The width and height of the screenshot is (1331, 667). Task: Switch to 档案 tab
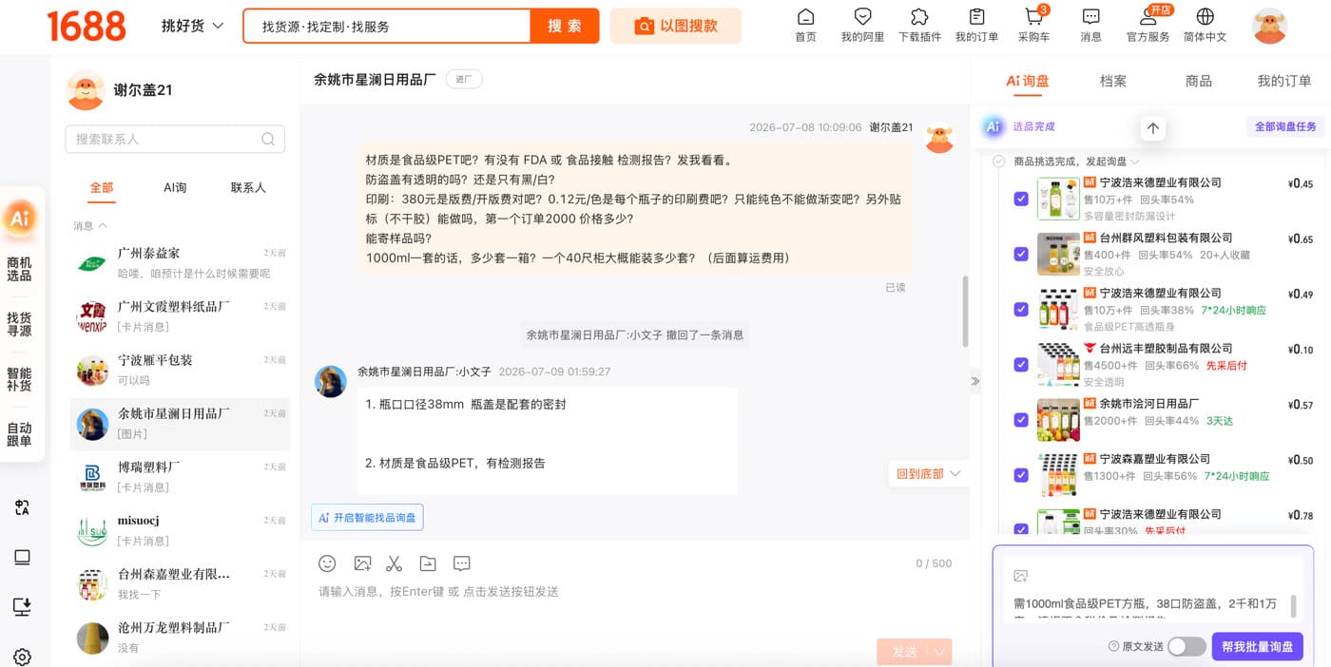pyautogui.click(x=1113, y=81)
